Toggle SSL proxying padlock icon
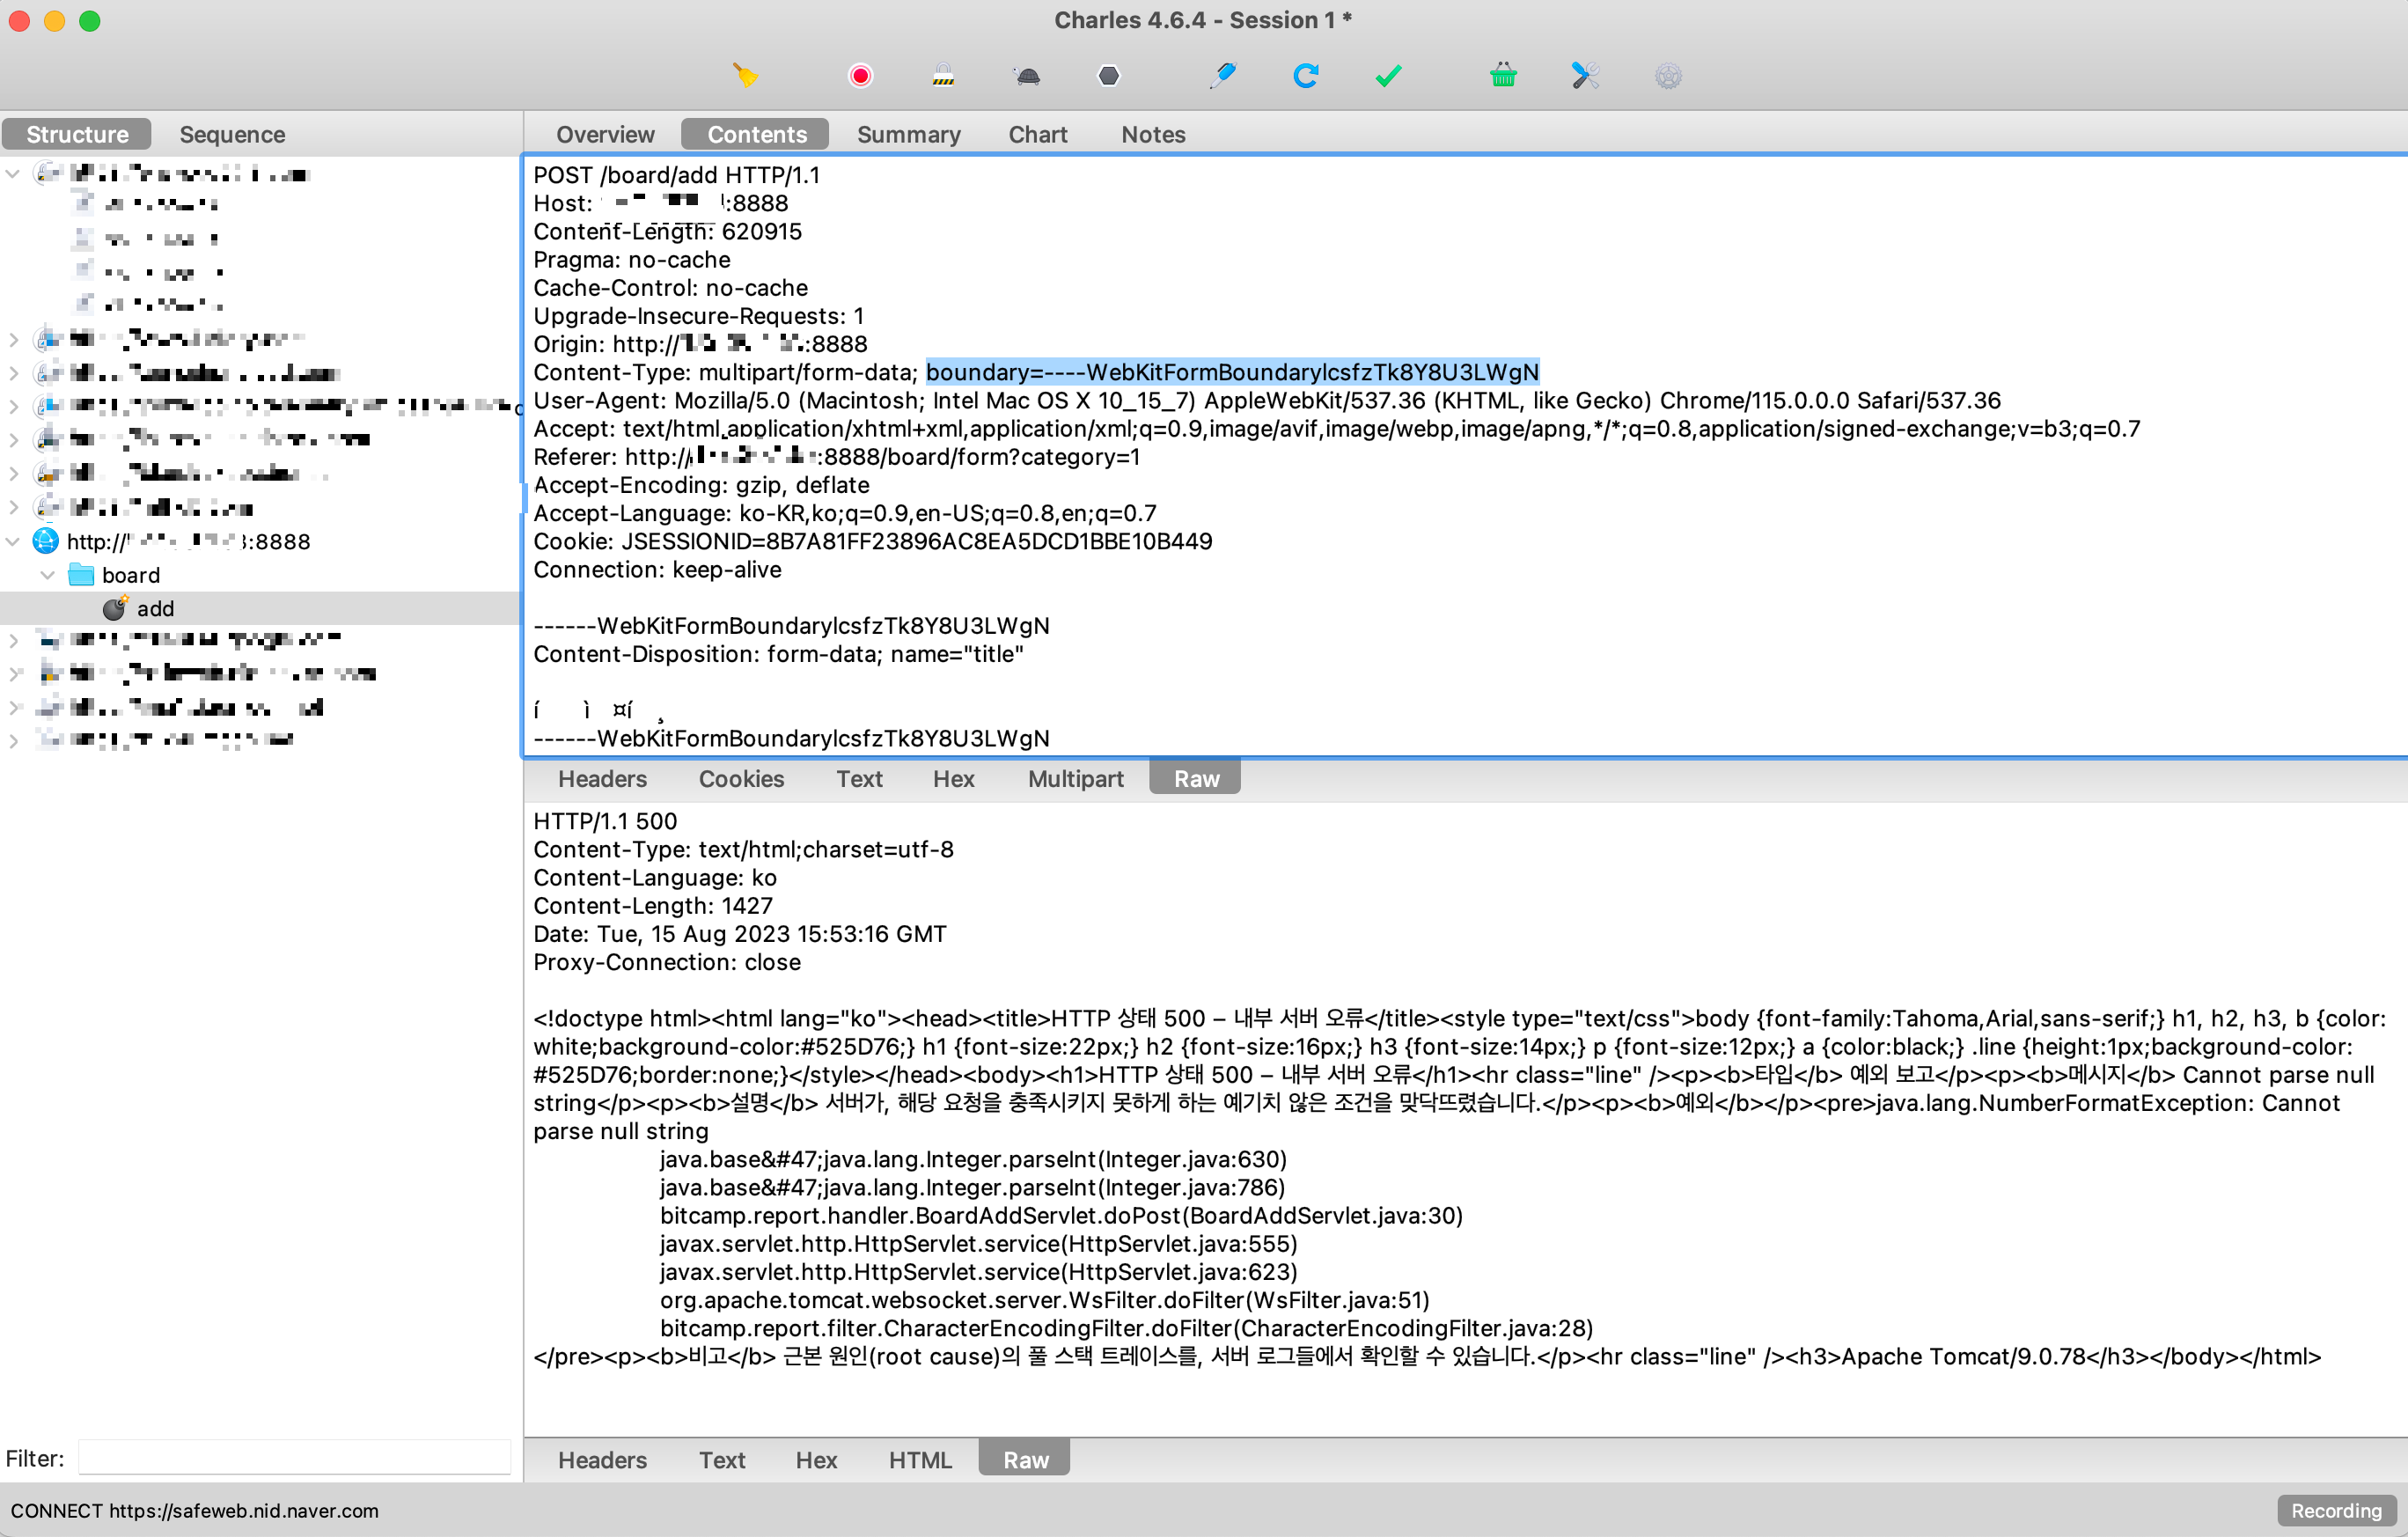This screenshot has height=1537, width=2408. [x=943, y=76]
